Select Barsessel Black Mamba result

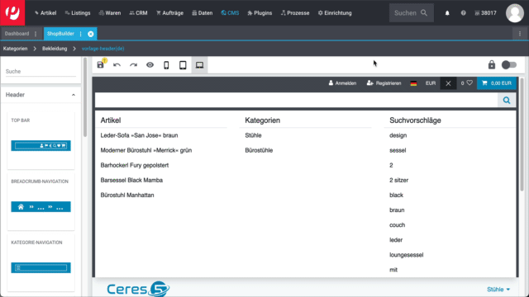131,180
